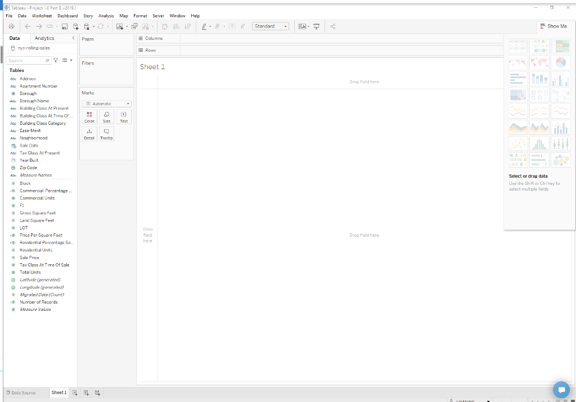Screen dimensions: 576x402
Task: Click the Run Update refresh icon
Action: (x=100, y=26)
